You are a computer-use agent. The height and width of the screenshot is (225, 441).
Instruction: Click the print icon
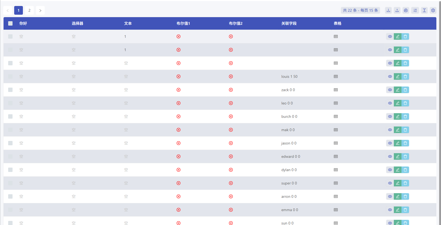[x=406, y=10]
